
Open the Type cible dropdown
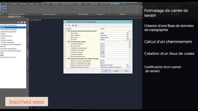[x=127, y=40]
